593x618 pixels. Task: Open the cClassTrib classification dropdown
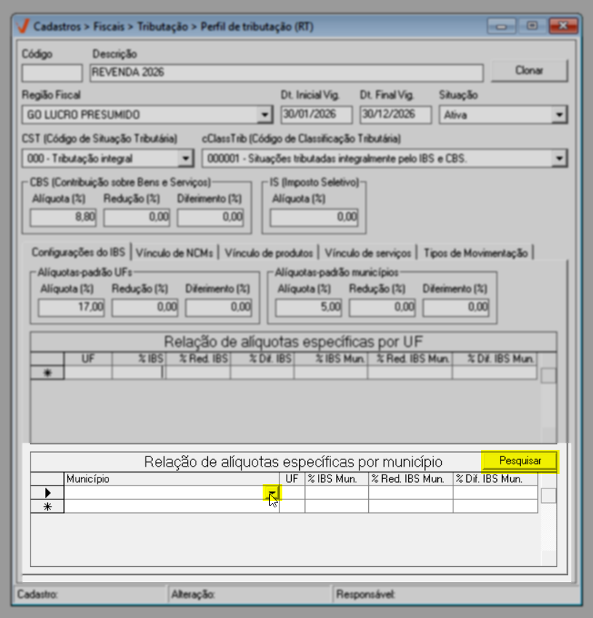(x=559, y=159)
